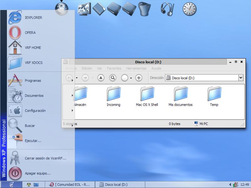Image resolution: width=251 pixels, height=188 pixels.
Task: Select Apagar equipo in the start menu
Action: click(x=38, y=173)
